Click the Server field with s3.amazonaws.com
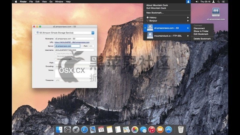 [x=68, y=46]
